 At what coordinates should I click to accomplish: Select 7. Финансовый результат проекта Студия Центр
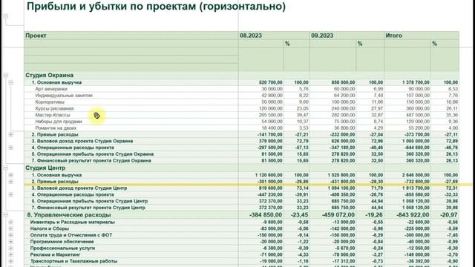[88, 208]
